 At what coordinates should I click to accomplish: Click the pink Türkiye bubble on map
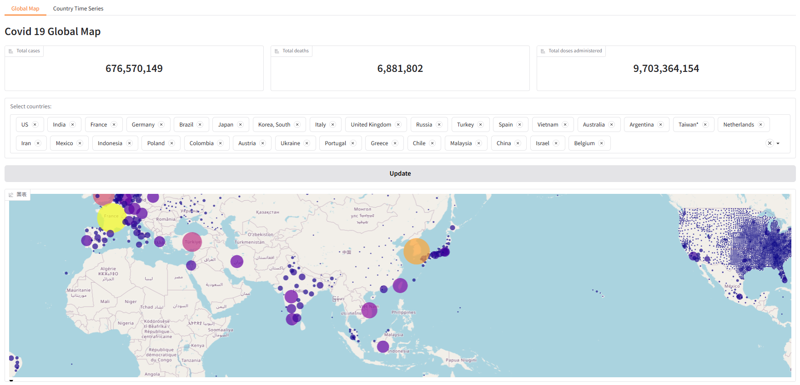[x=192, y=242]
